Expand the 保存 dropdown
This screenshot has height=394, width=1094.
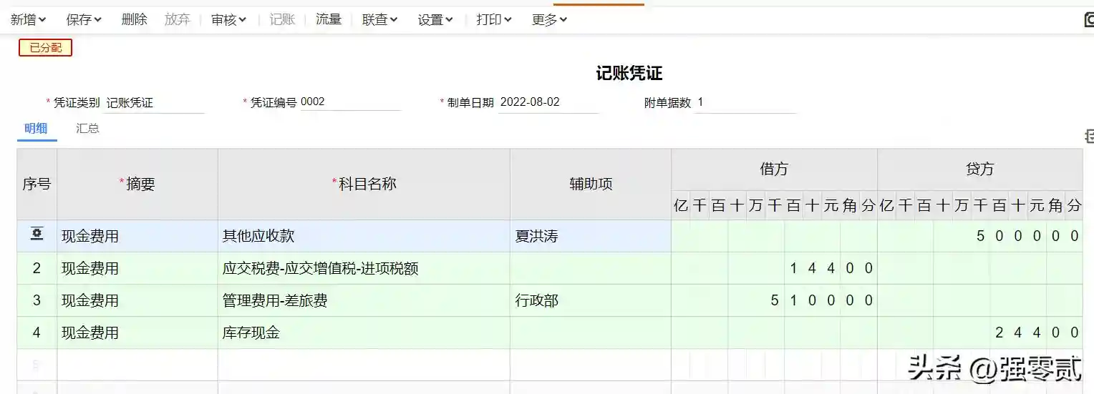tap(84, 20)
